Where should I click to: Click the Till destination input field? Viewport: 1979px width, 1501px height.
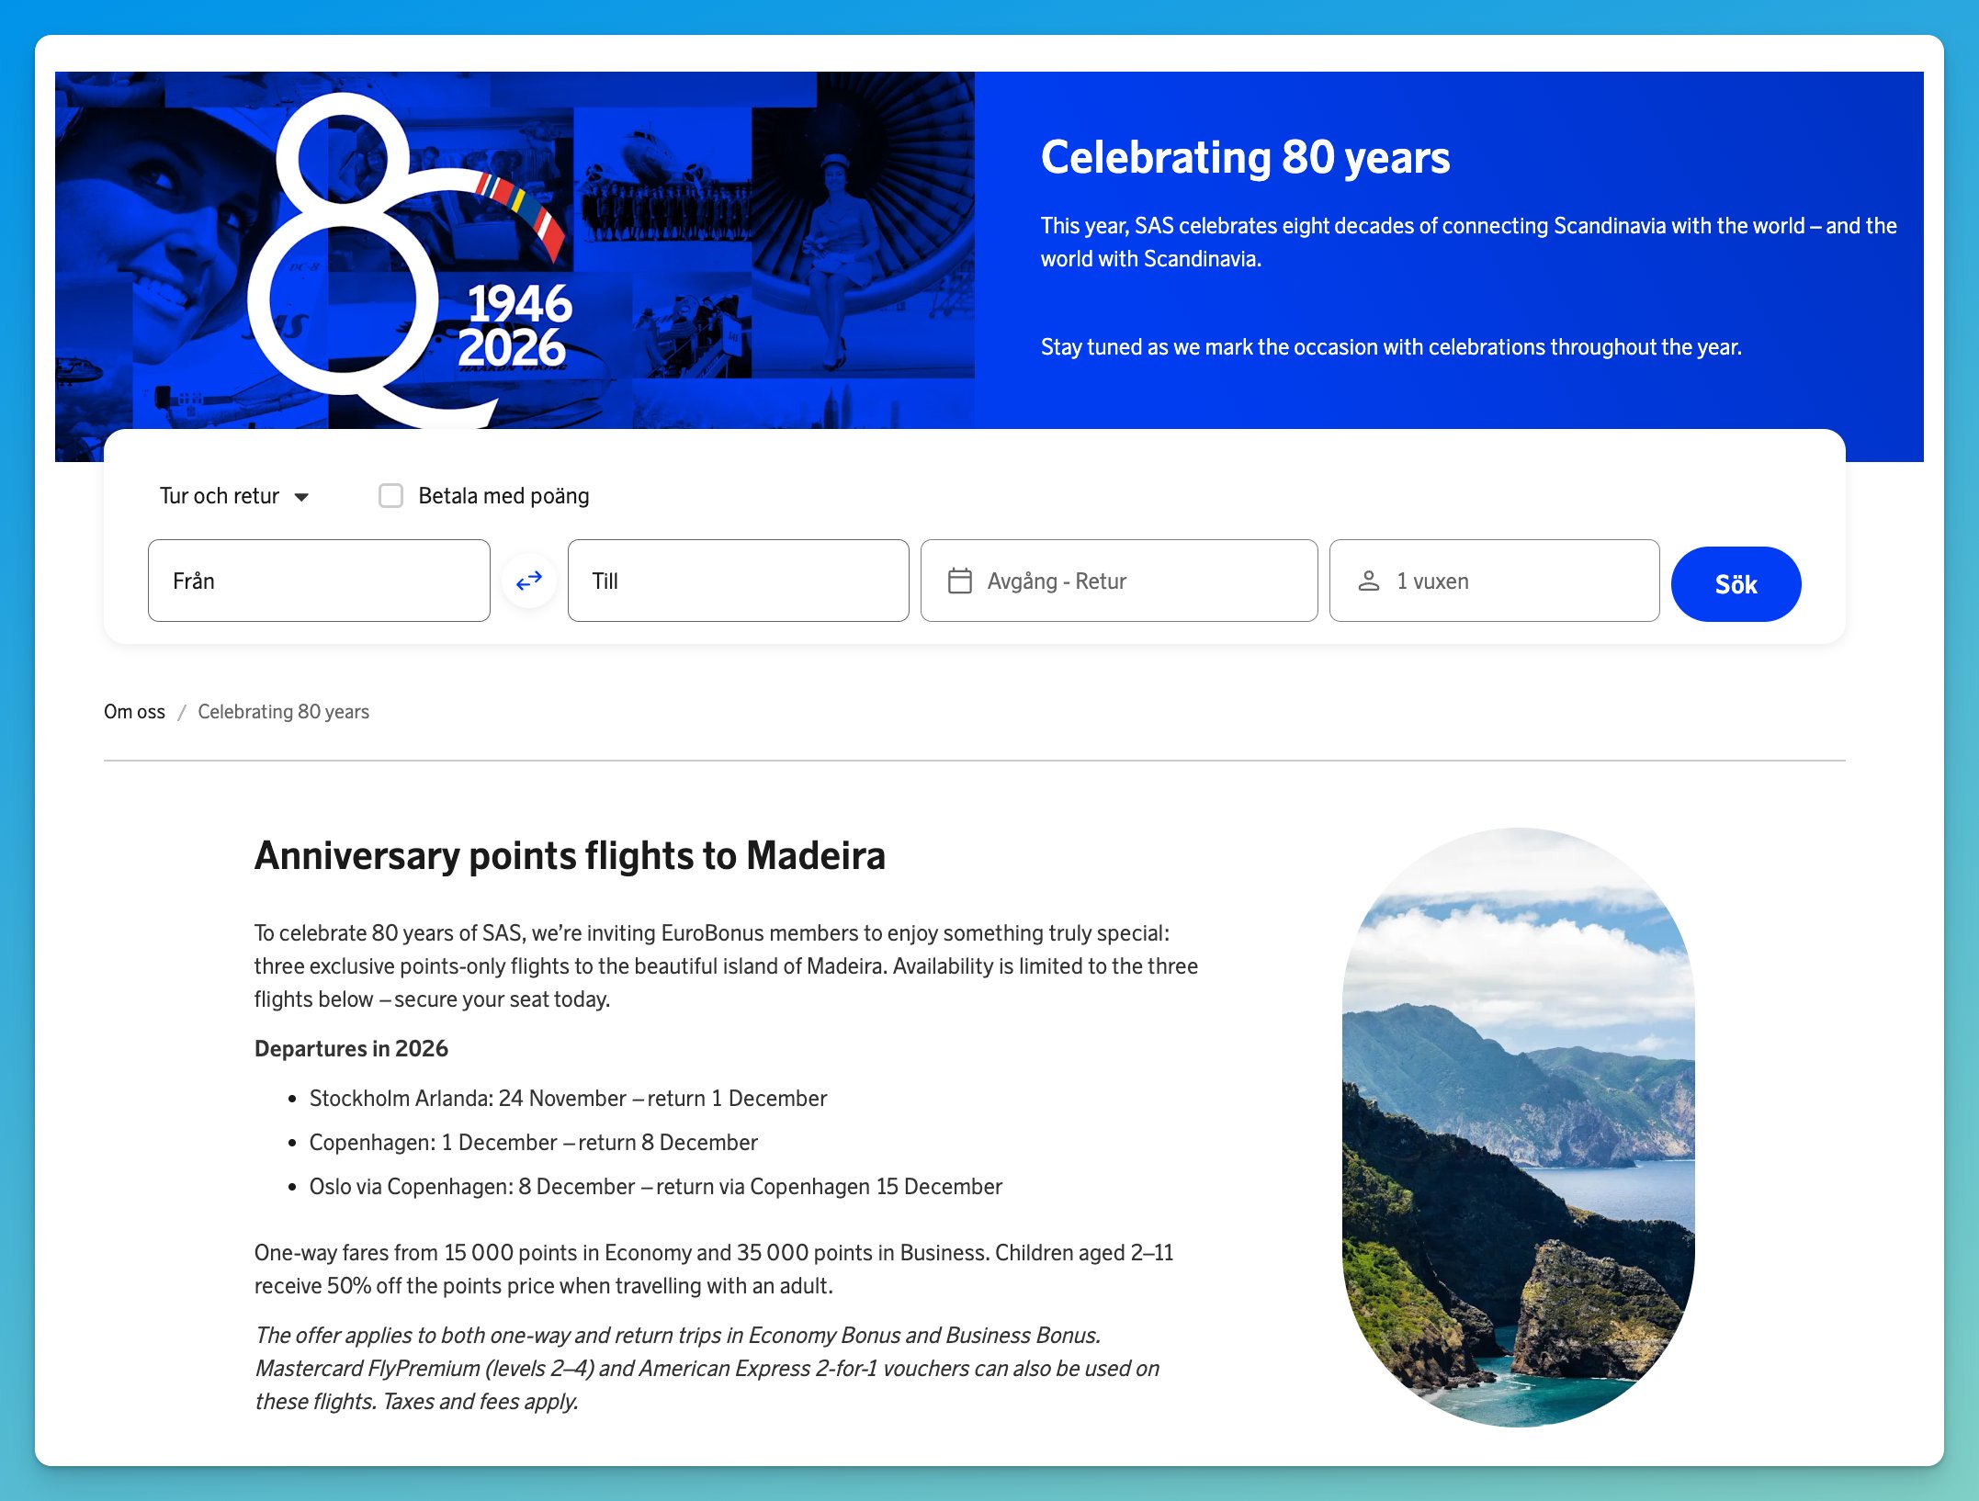click(738, 581)
